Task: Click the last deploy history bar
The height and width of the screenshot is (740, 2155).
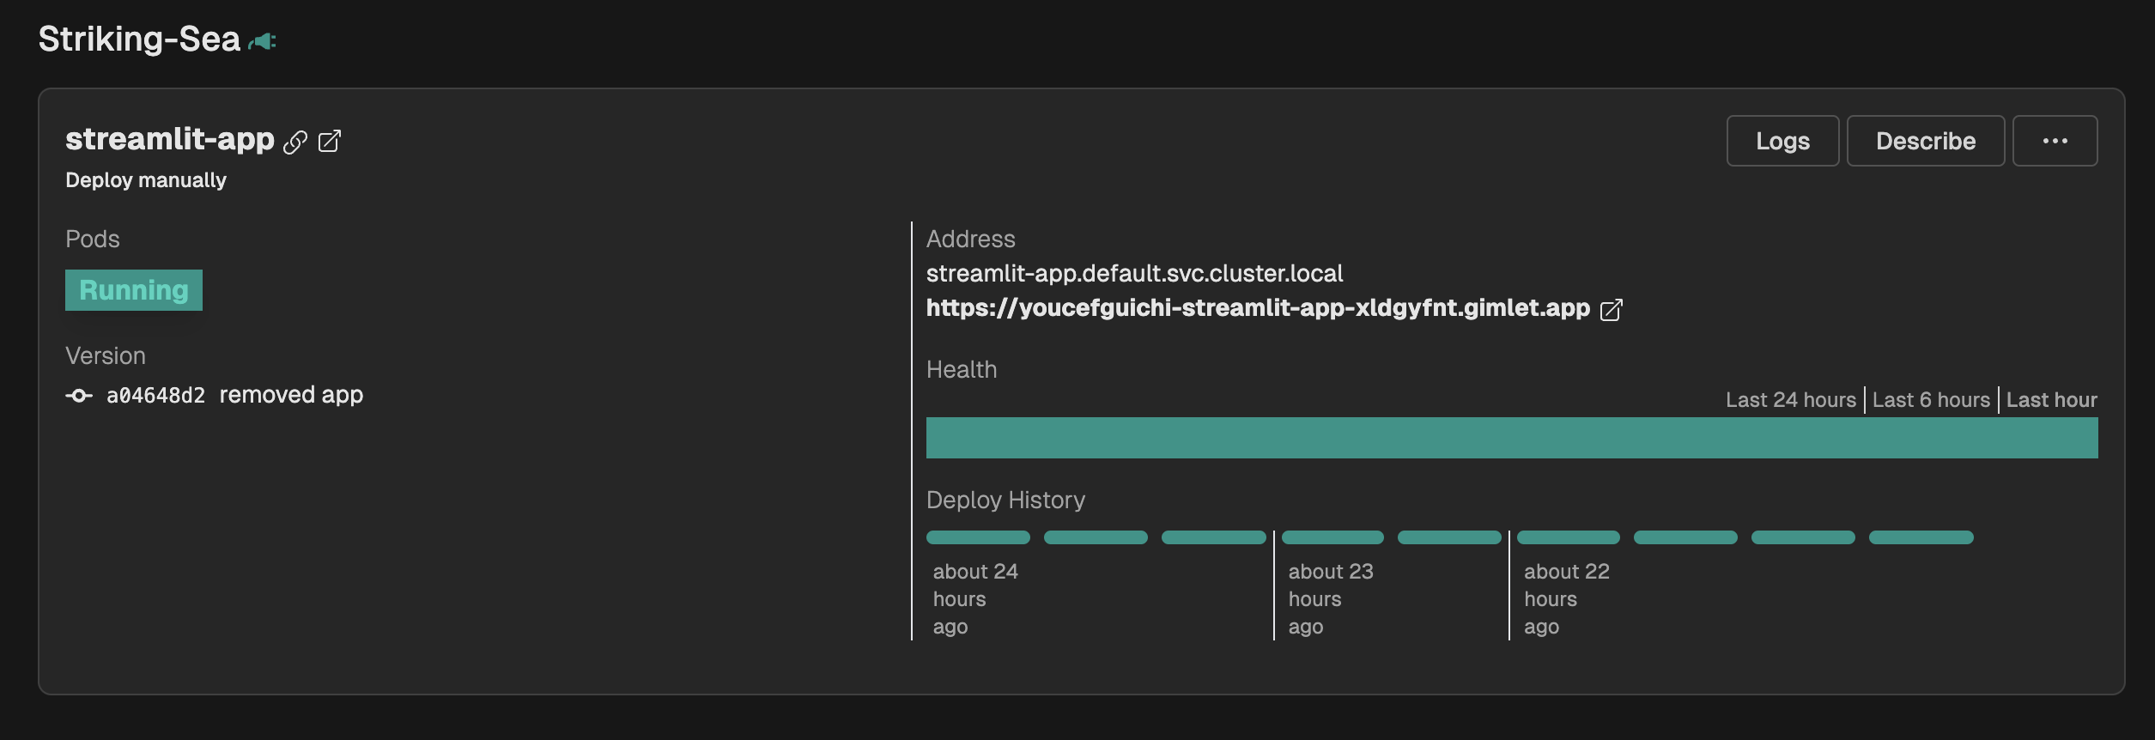Action: pyautogui.click(x=1921, y=537)
